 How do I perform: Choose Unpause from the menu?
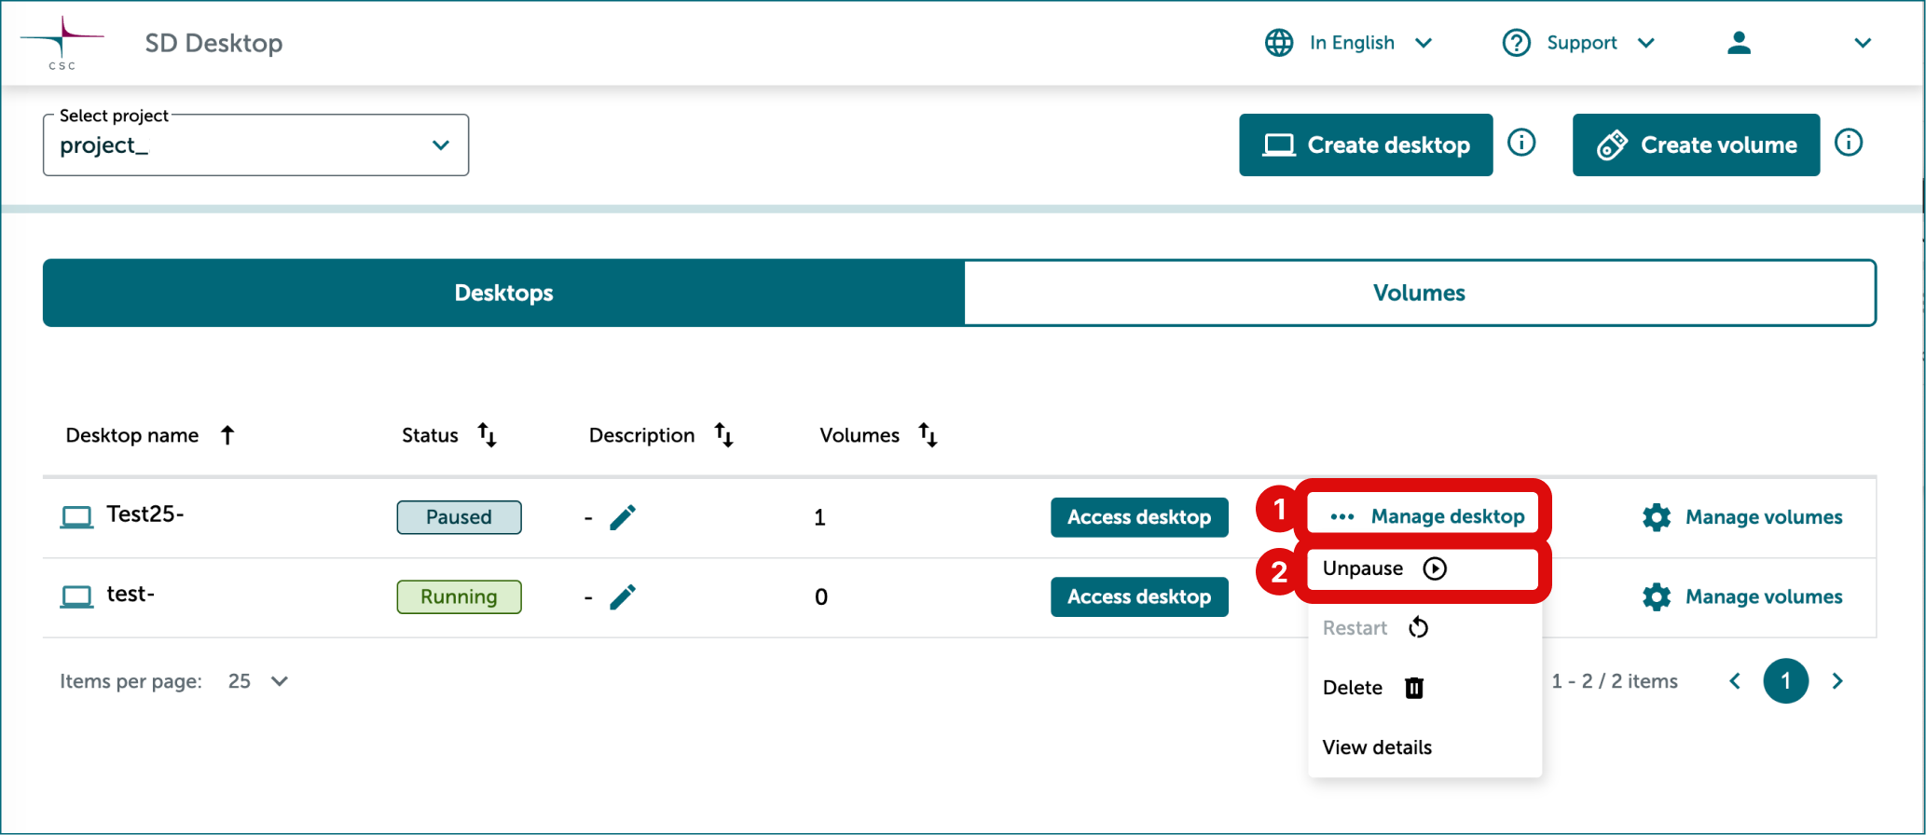pyautogui.click(x=1423, y=568)
